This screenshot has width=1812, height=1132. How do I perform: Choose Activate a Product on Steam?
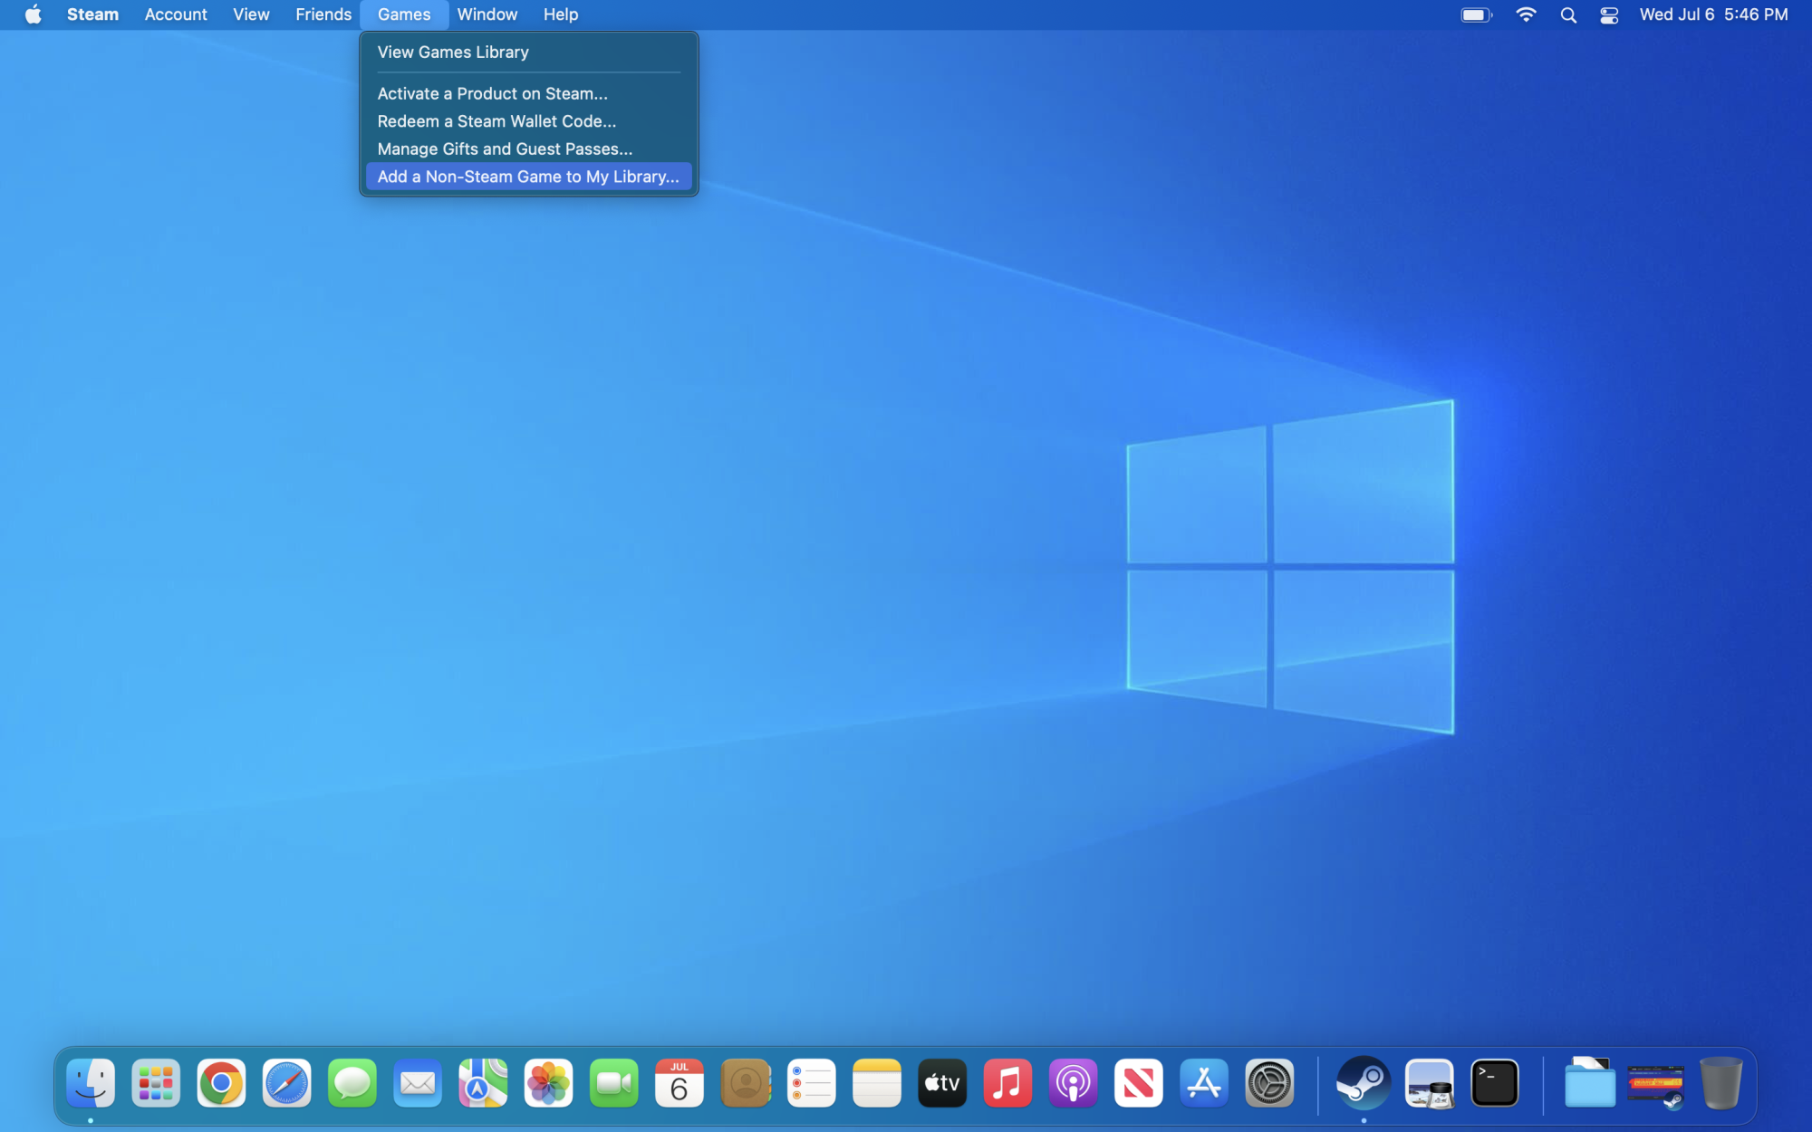(528, 93)
